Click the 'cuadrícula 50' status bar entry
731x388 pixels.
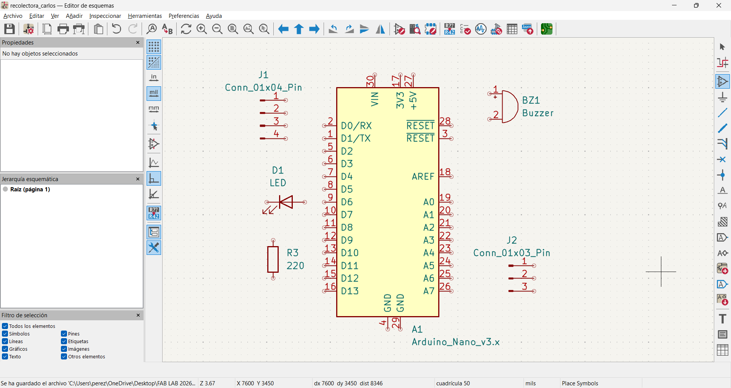pyautogui.click(x=453, y=383)
